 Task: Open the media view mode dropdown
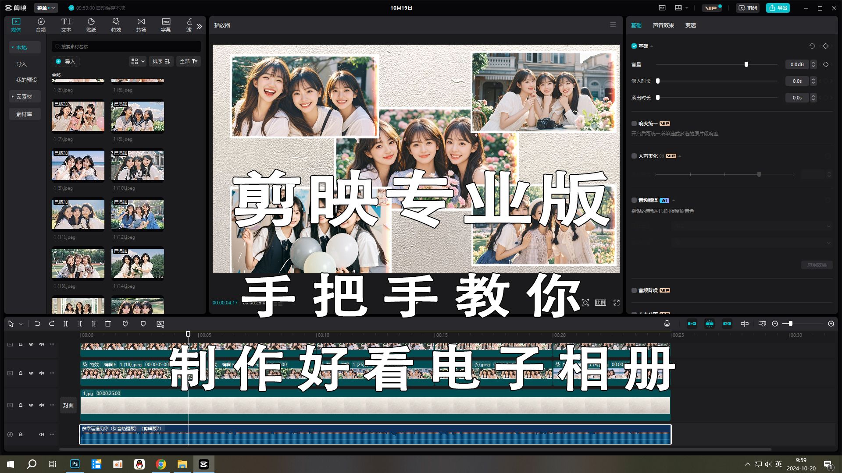pyautogui.click(x=138, y=61)
